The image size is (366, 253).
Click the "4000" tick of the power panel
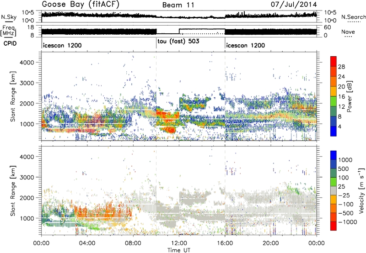pos(27,63)
